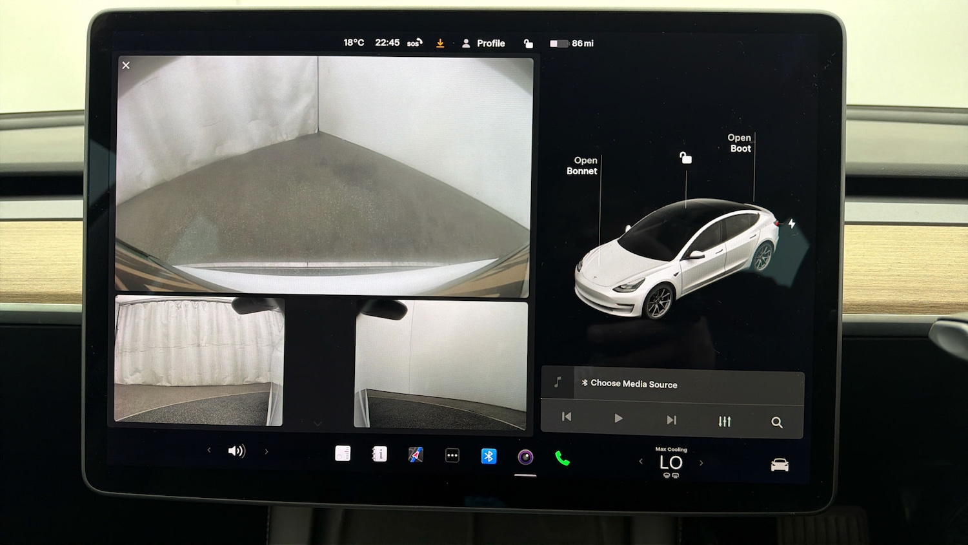This screenshot has height=545, width=968.
Task: Launch the Dashcam camera viewer
Action: (x=525, y=457)
